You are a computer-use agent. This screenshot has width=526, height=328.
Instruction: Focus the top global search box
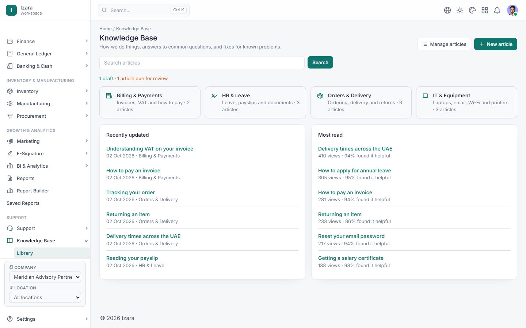click(x=144, y=10)
